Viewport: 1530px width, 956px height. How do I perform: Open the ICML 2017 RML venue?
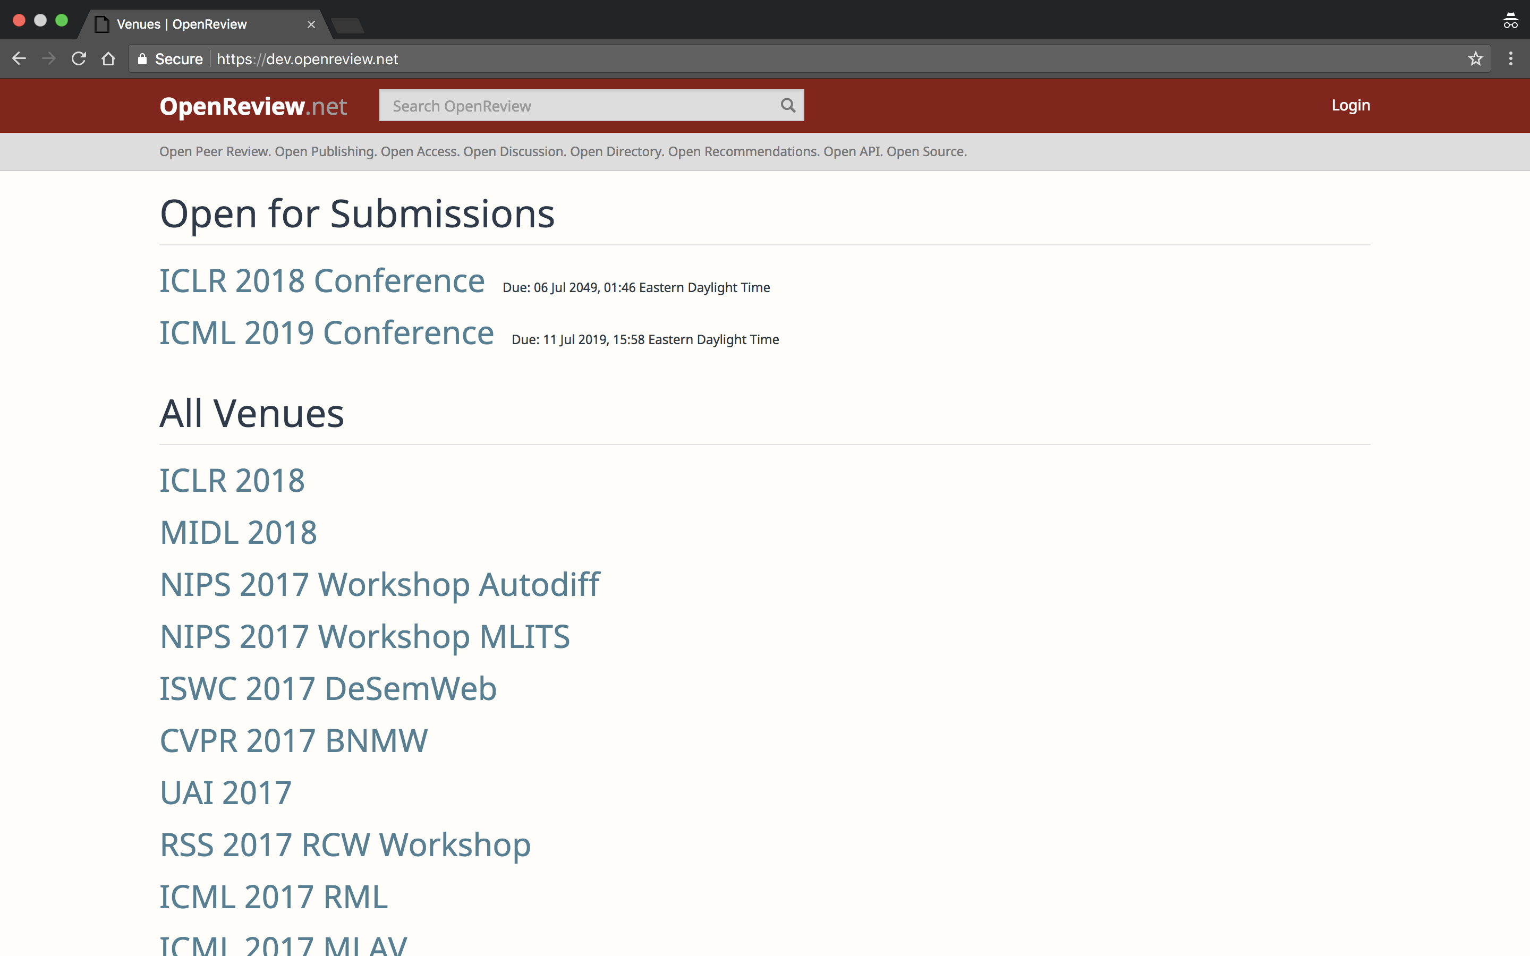click(273, 897)
